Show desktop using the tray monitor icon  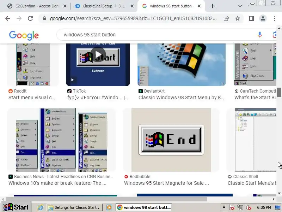[278, 207]
